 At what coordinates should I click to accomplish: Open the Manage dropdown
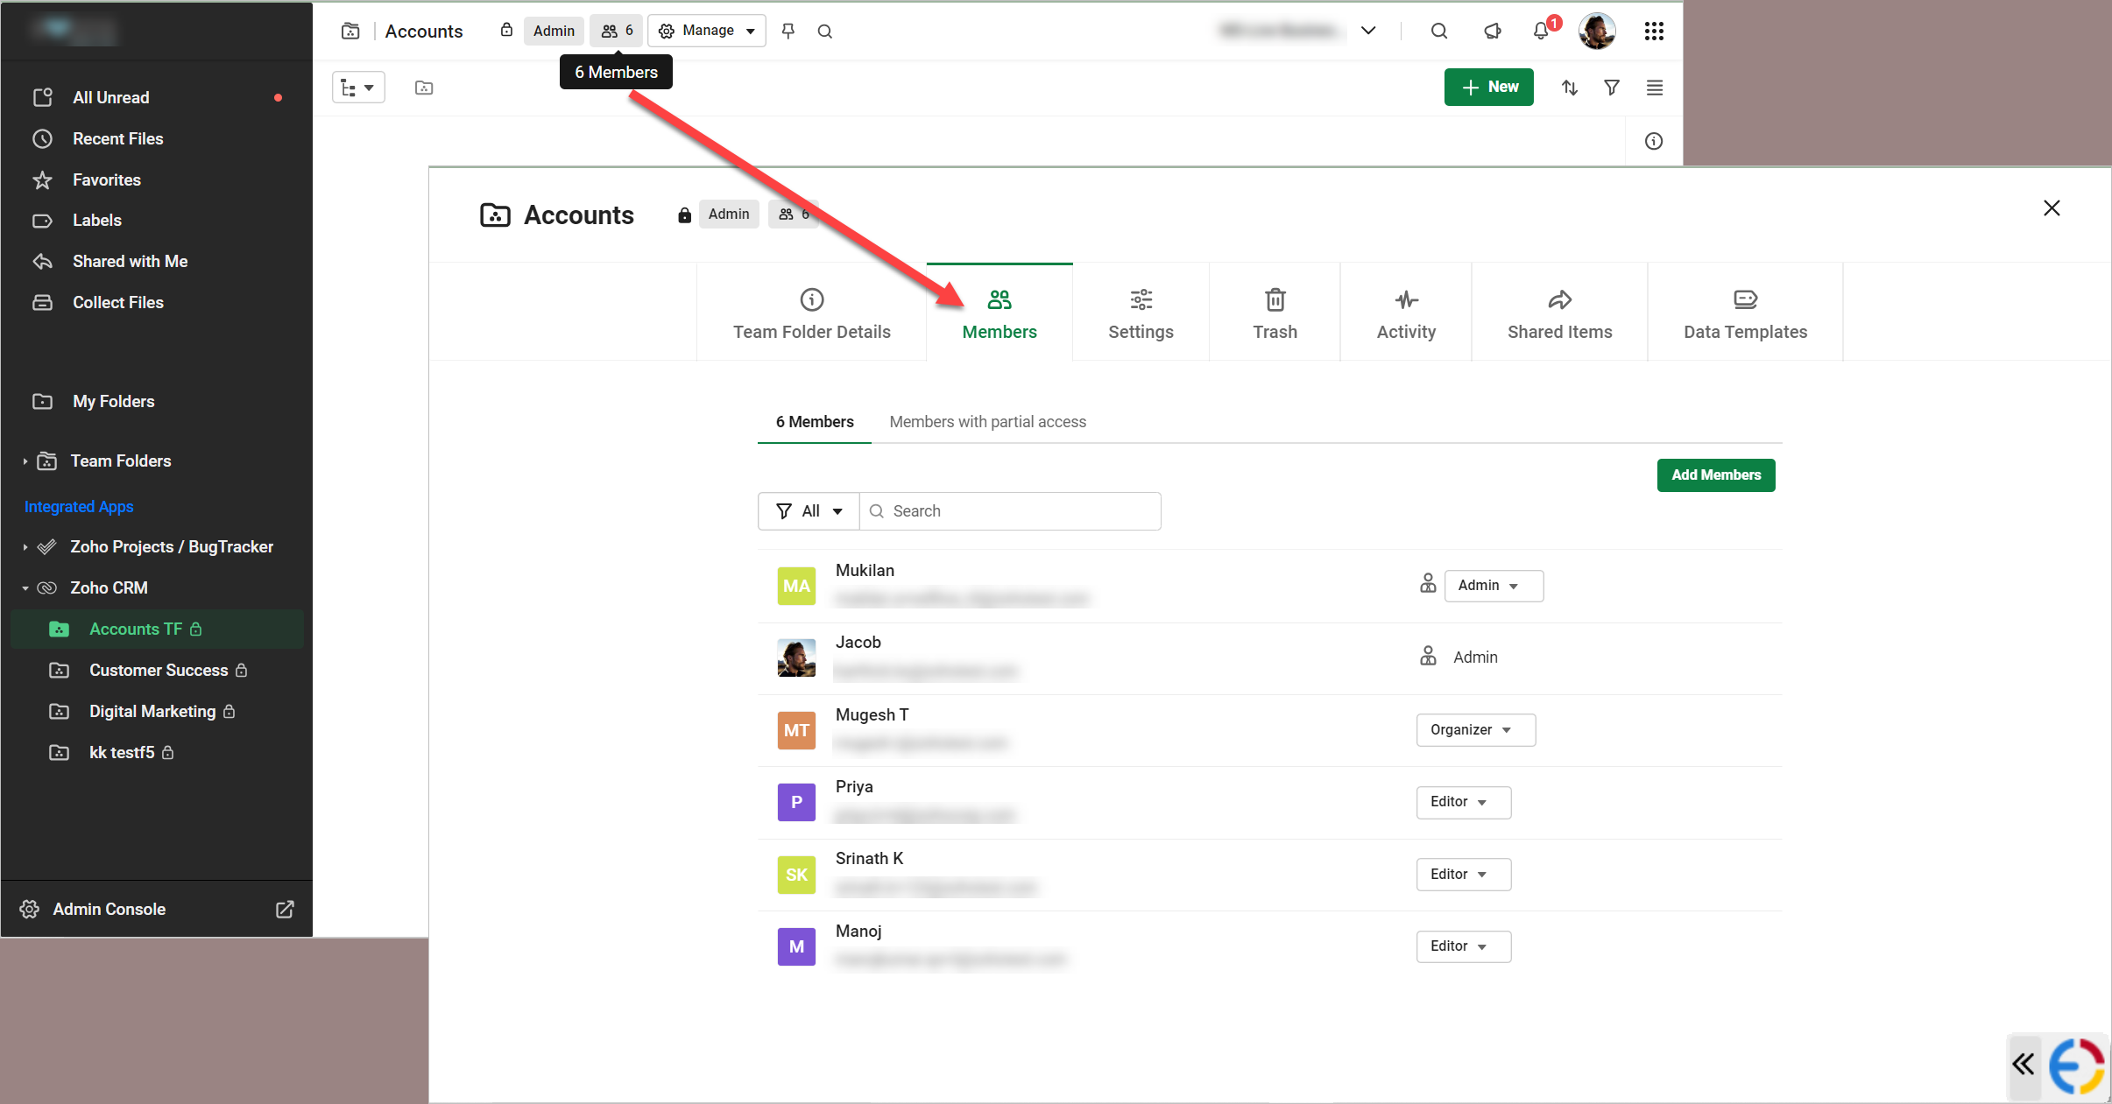(707, 31)
